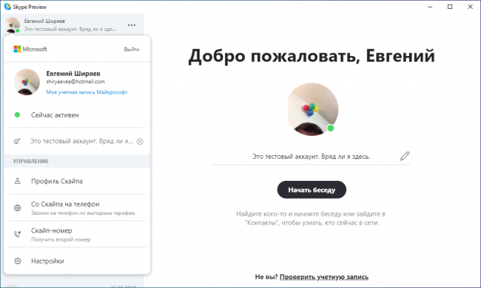Click the Skype logo in the title bar

(7, 7)
